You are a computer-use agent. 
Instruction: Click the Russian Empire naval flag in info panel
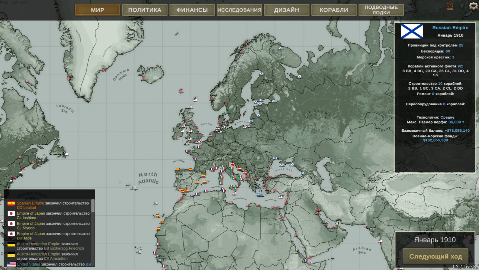[412, 31]
